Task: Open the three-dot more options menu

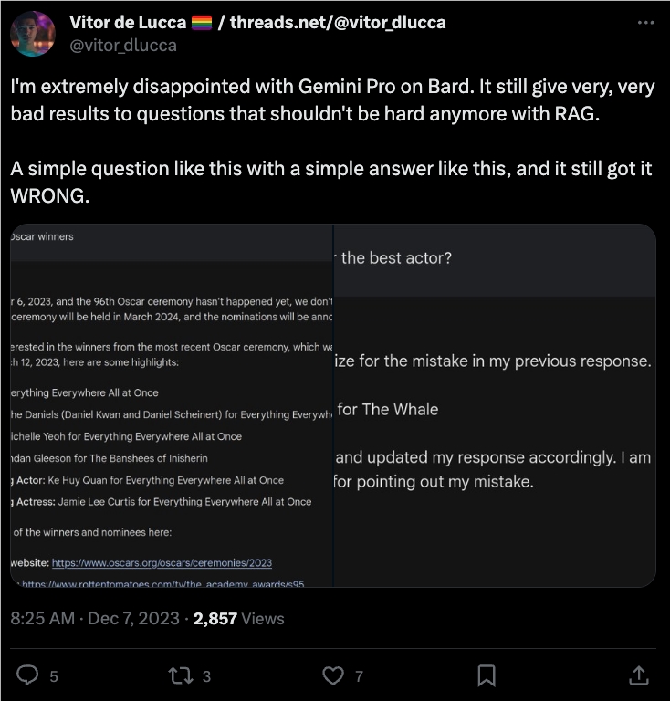Action: click(x=645, y=22)
